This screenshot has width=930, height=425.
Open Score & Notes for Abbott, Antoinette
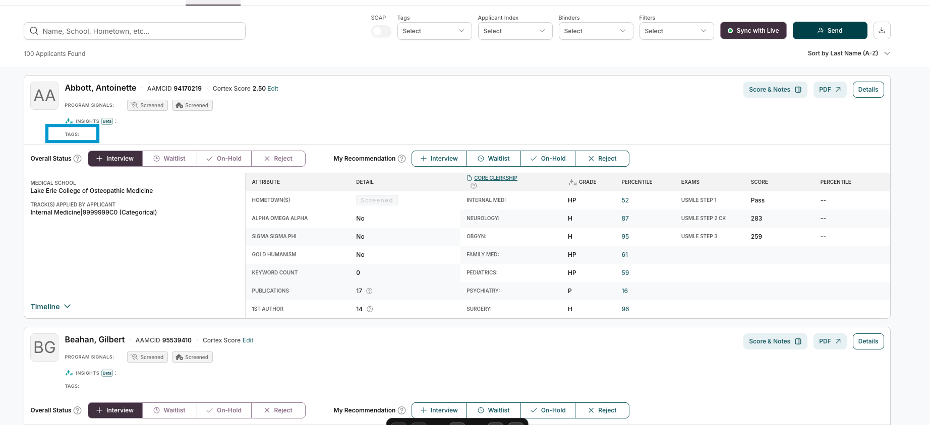pyautogui.click(x=775, y=90)
